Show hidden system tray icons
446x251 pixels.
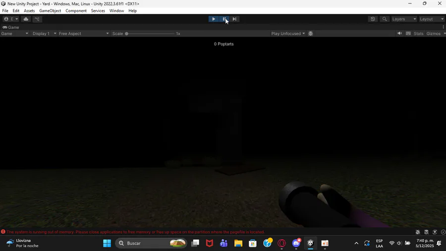(x=356, y=243)
